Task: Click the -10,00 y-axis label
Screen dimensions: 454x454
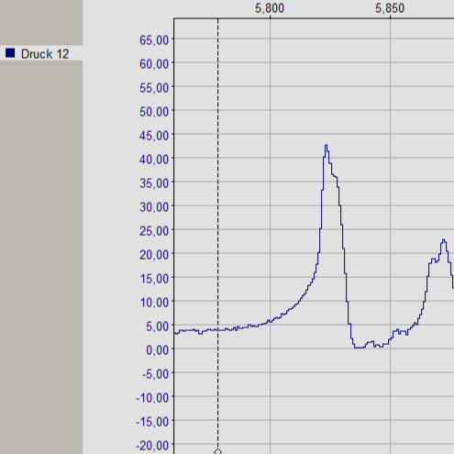Action: pos(152,398)
